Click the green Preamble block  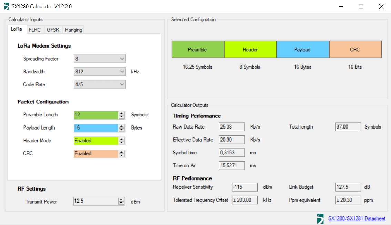[x=198, y=49]
